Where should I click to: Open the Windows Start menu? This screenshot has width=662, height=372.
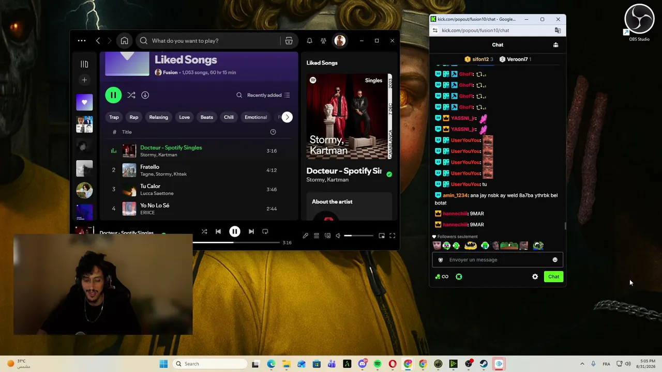tap(163, 364)
